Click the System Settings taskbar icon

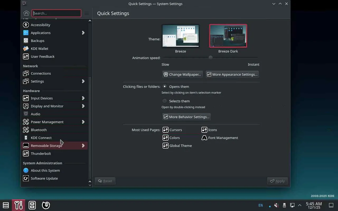coord(18,205)
